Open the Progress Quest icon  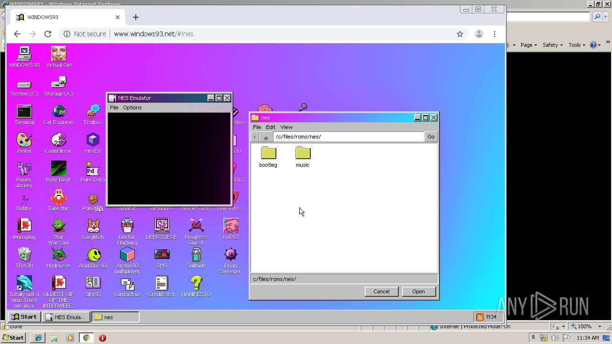pos(196,232)
